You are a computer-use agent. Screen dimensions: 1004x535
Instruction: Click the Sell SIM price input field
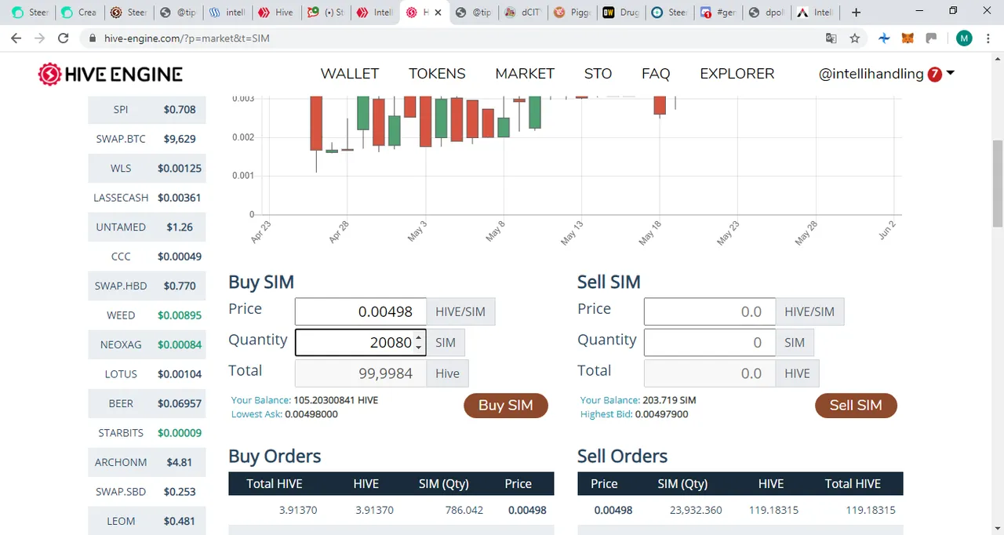pyautogui.click(x=709, y=311)
